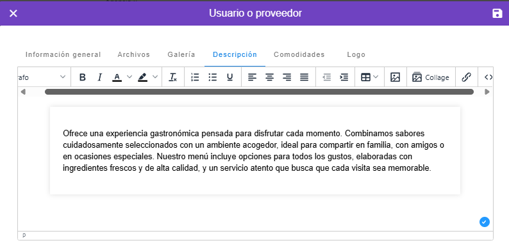509x252 pixels.
Task: Expand the table options arrow
Action: click(x=376, y=77)
